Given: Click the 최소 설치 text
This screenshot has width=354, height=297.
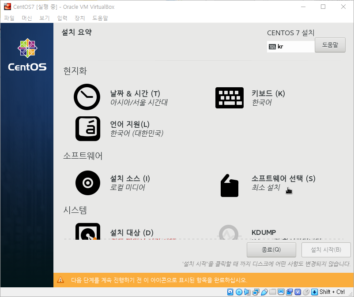Looking at the screenshot, I should pyautogui.click(x=266, y=187).
